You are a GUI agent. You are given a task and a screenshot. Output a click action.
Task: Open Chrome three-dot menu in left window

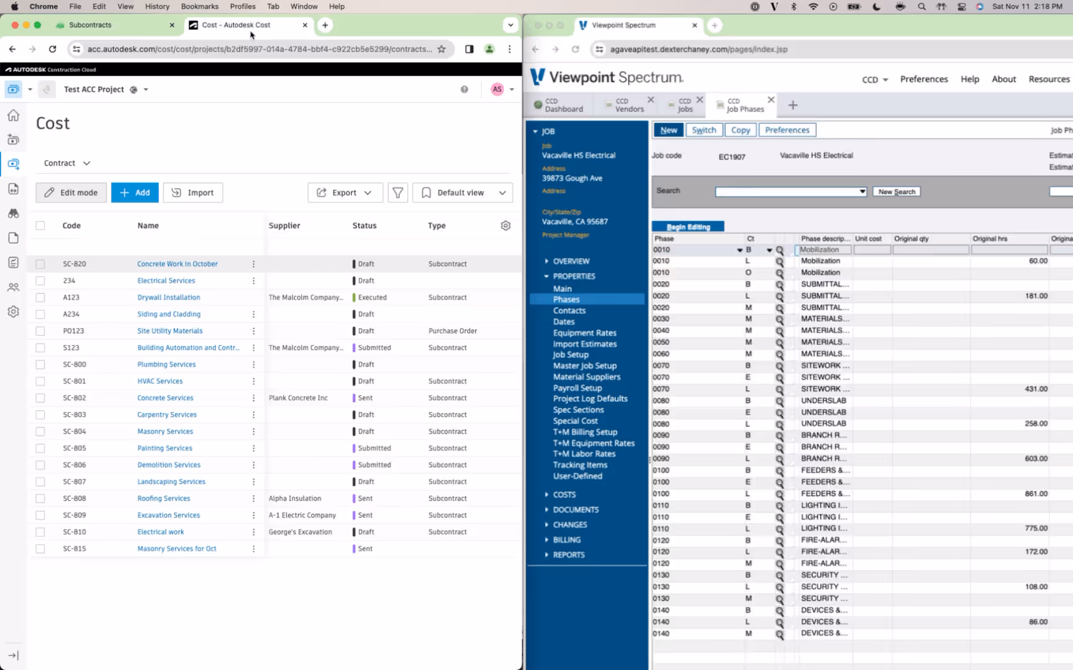(509, 49)
